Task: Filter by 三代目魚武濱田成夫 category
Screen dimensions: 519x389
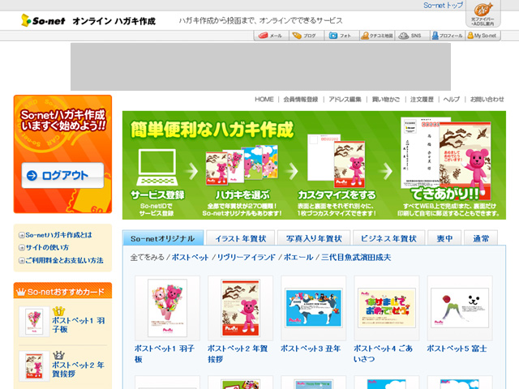Action: pos(356,258)
